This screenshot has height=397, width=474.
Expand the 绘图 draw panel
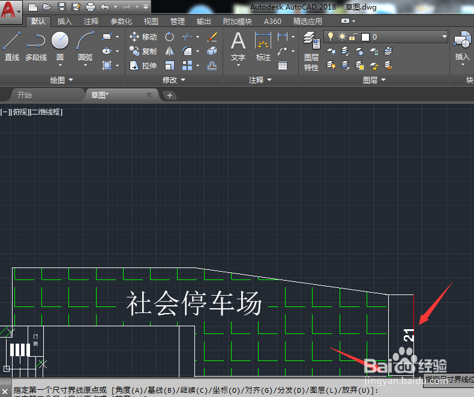[62, 80]
